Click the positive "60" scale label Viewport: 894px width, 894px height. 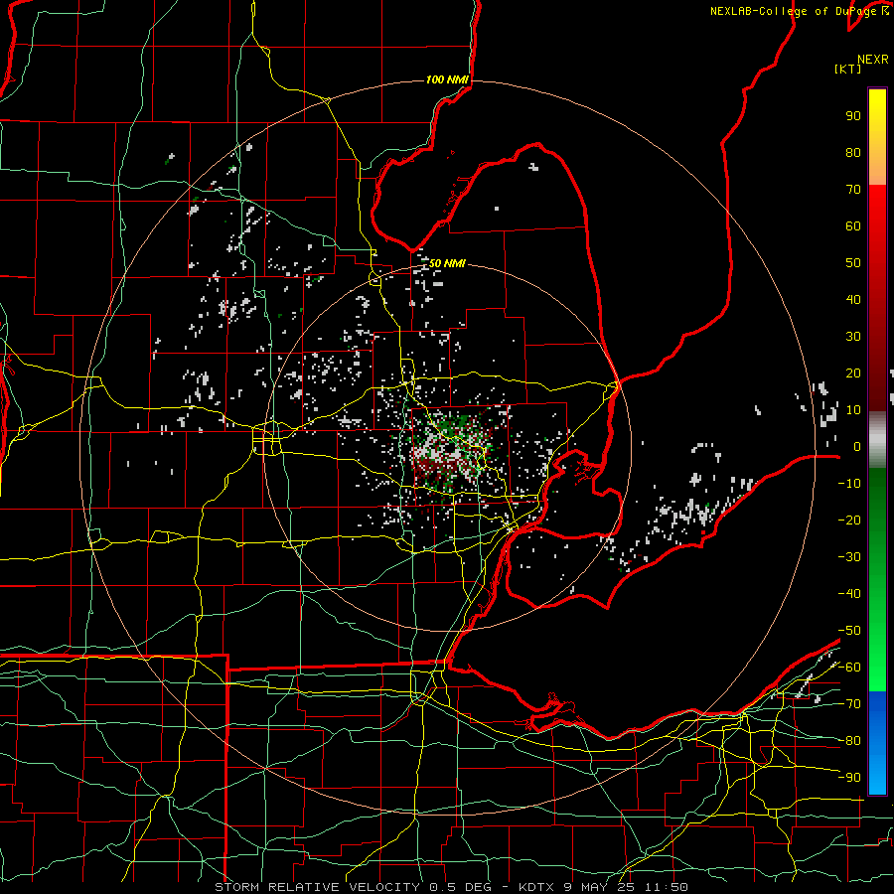coord(853,225)
